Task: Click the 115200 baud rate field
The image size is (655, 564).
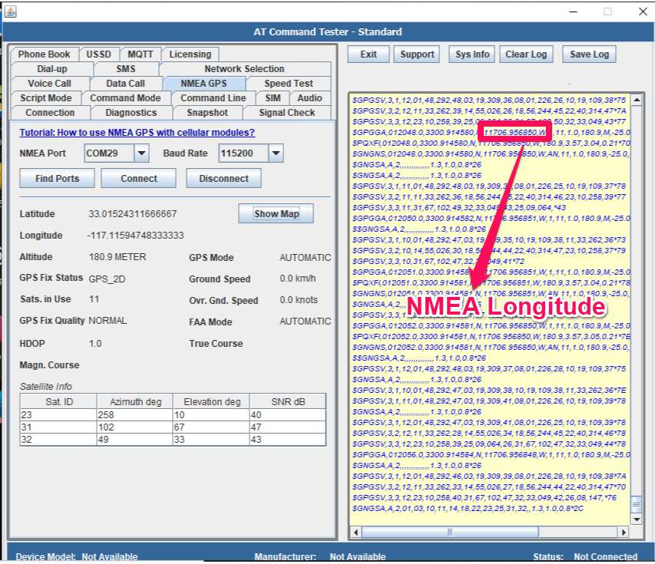Action: (243, 153)
